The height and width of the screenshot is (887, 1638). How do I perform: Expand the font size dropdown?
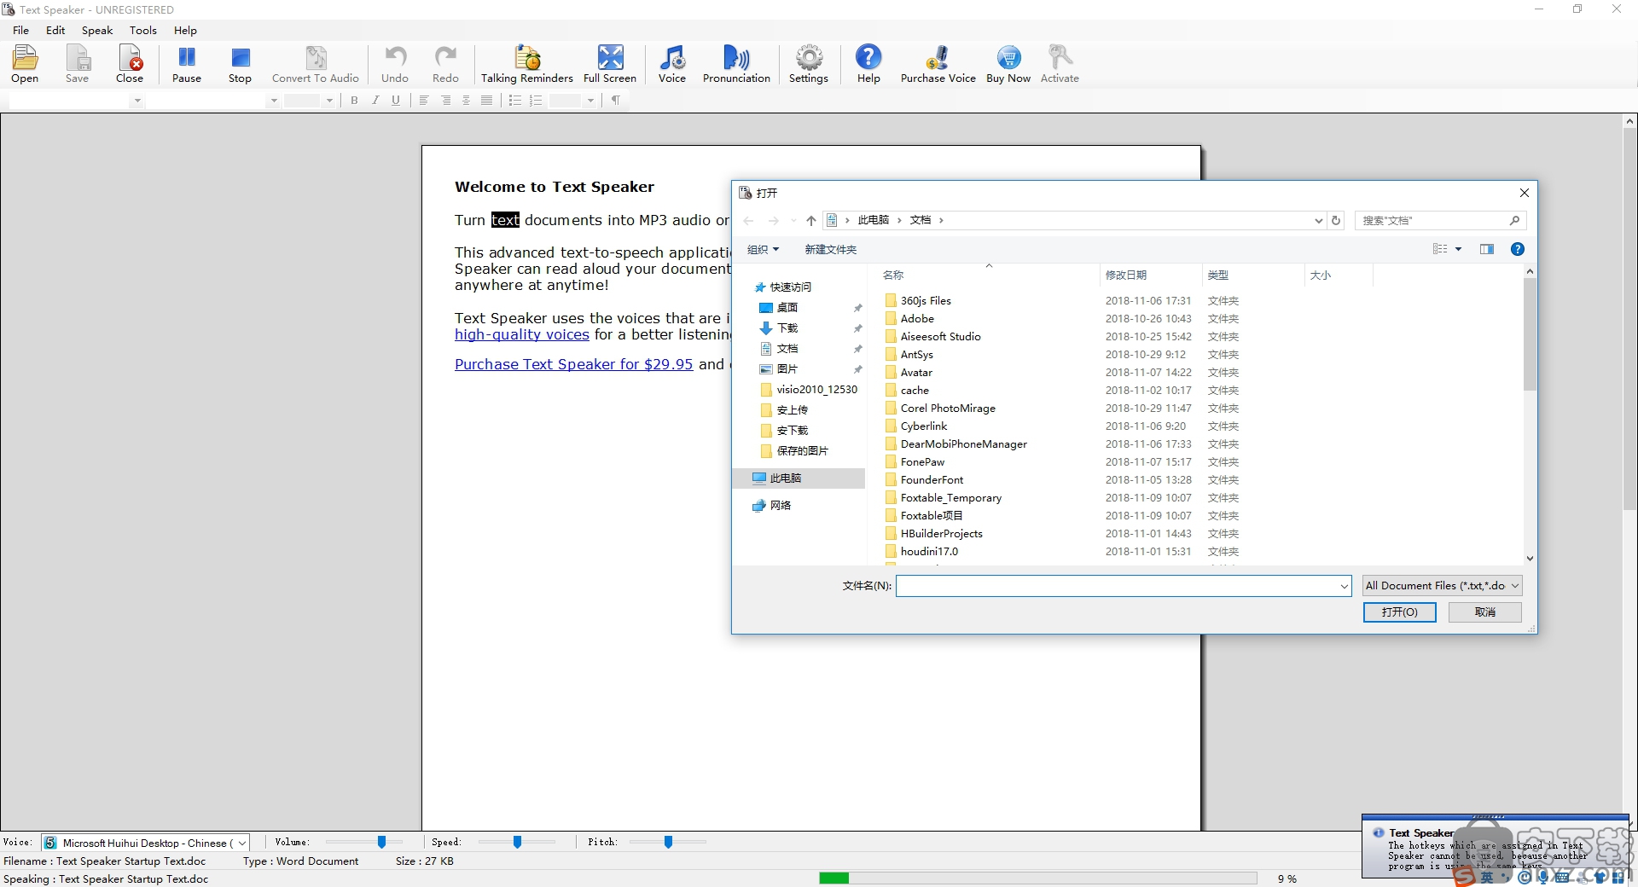click(x=329, y=101)
